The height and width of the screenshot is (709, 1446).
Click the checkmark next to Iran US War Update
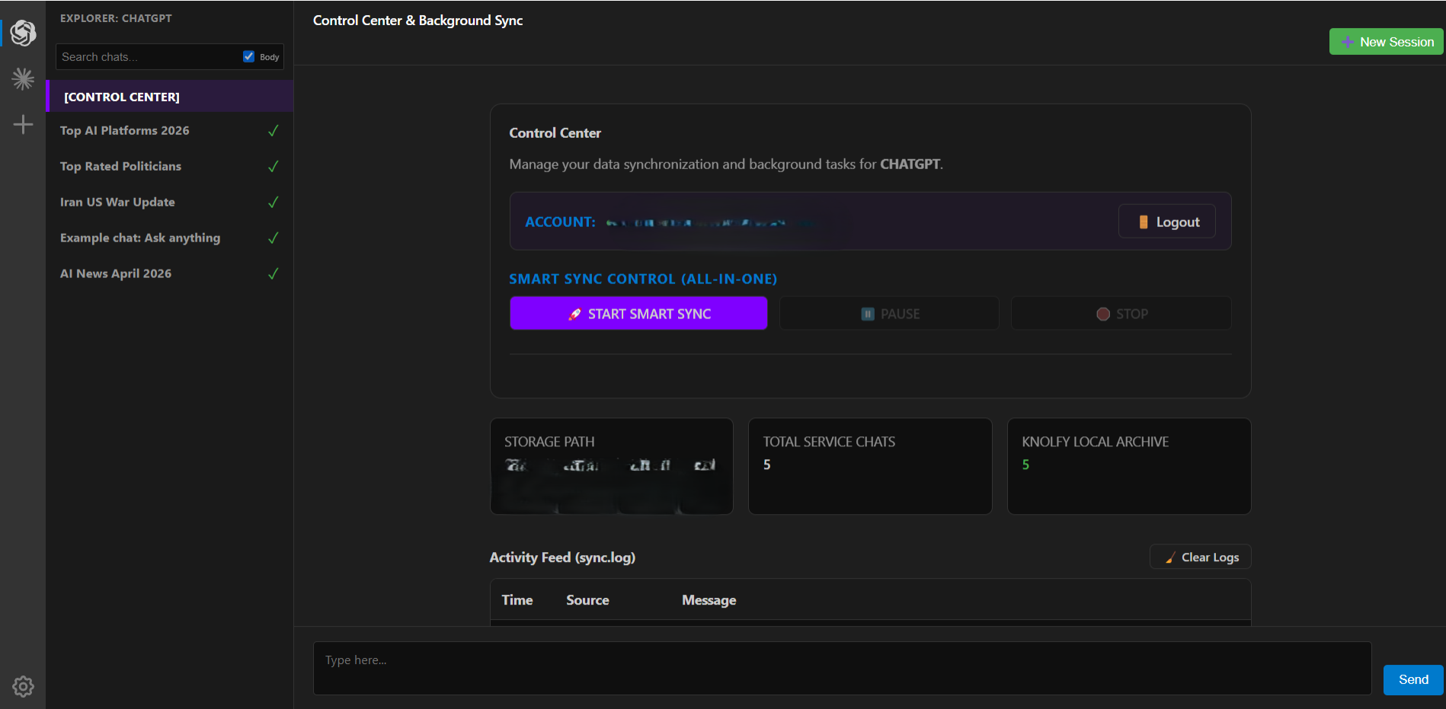[274, 203]
